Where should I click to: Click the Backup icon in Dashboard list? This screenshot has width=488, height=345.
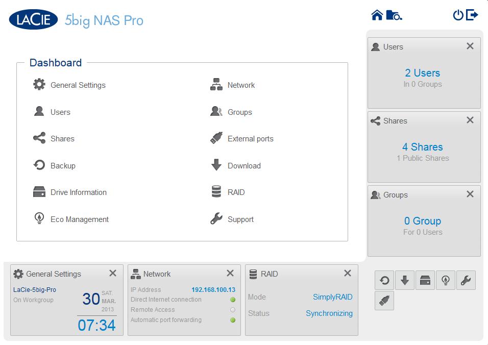click(x=39, y=165)
